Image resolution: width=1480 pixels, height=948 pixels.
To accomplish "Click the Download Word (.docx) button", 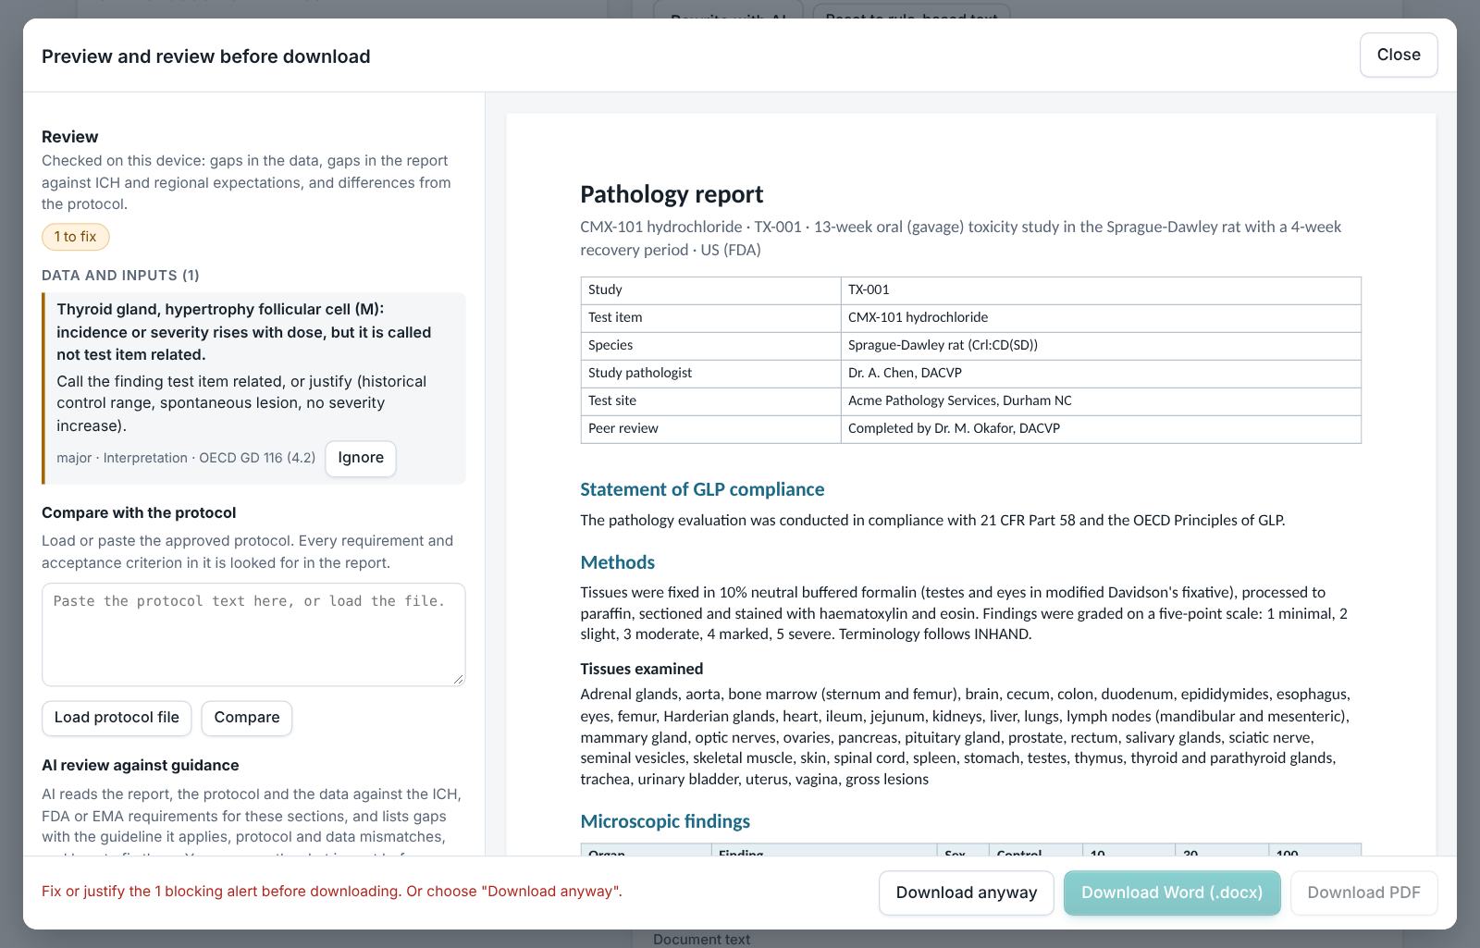I will 1172,893.
